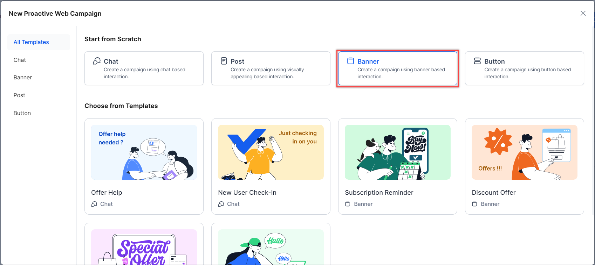The width and height of the screenshot is (595, 265).
Task: Click the Post document icon under Start from Scratch
Action: (224, 61)
